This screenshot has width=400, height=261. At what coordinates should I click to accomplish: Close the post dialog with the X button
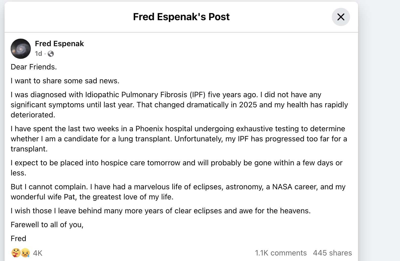click(341, 17)
